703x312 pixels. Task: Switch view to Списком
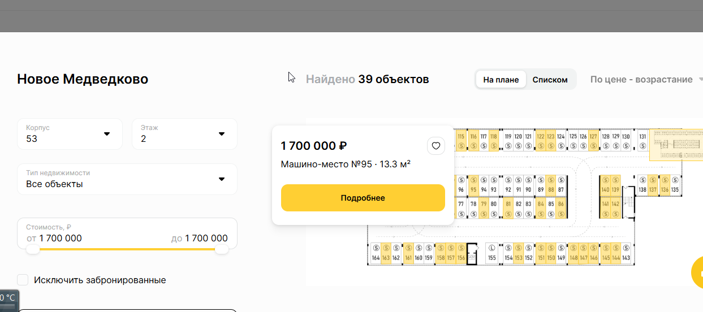point(550,80)
